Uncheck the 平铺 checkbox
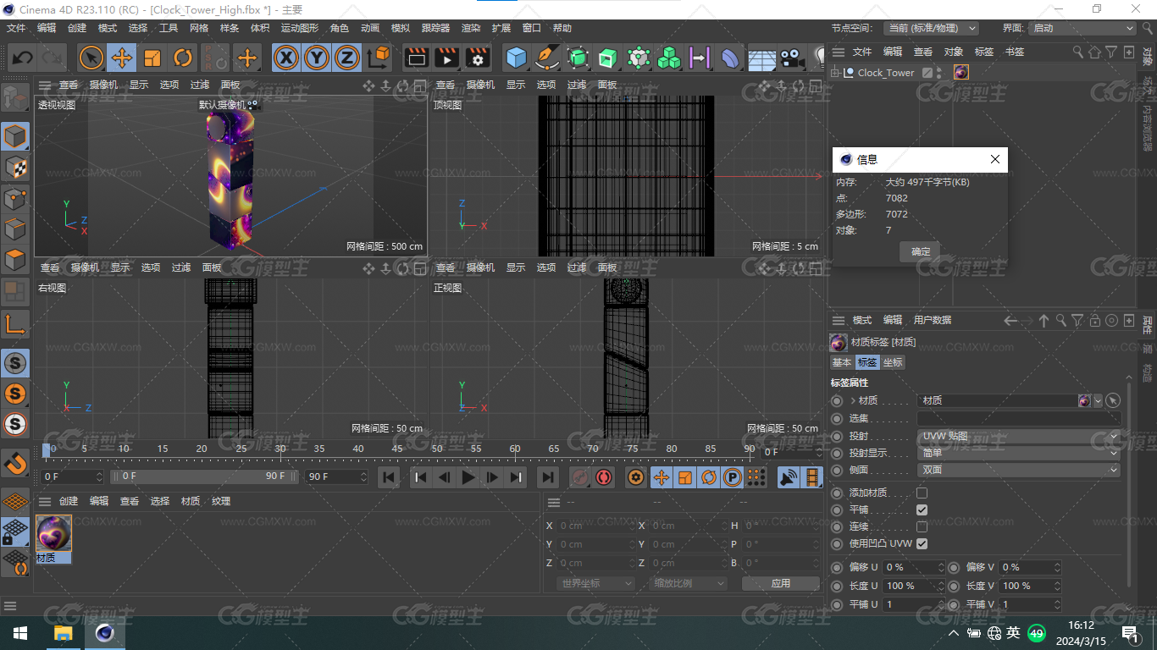 pos(922,510)
